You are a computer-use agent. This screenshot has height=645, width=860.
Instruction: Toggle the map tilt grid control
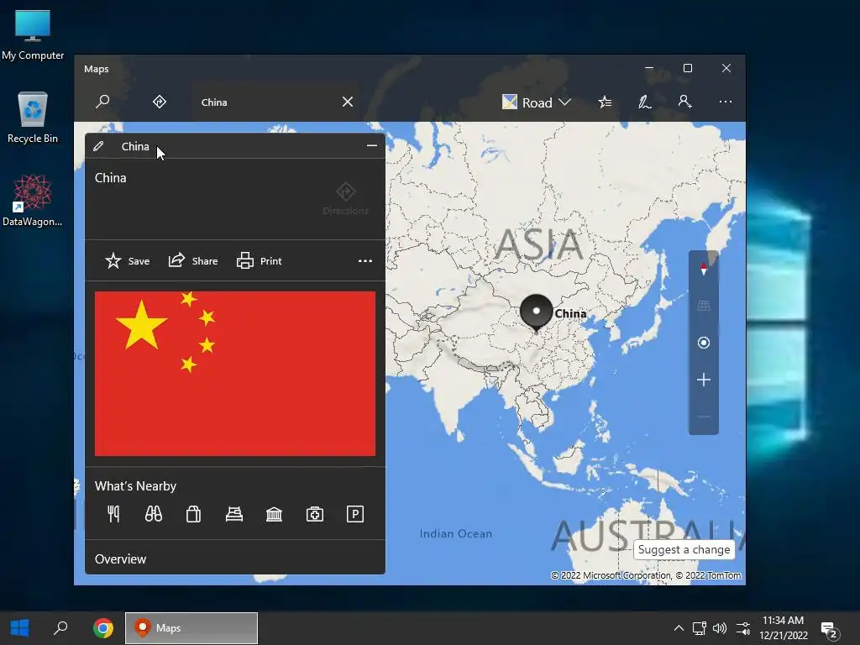704,306
